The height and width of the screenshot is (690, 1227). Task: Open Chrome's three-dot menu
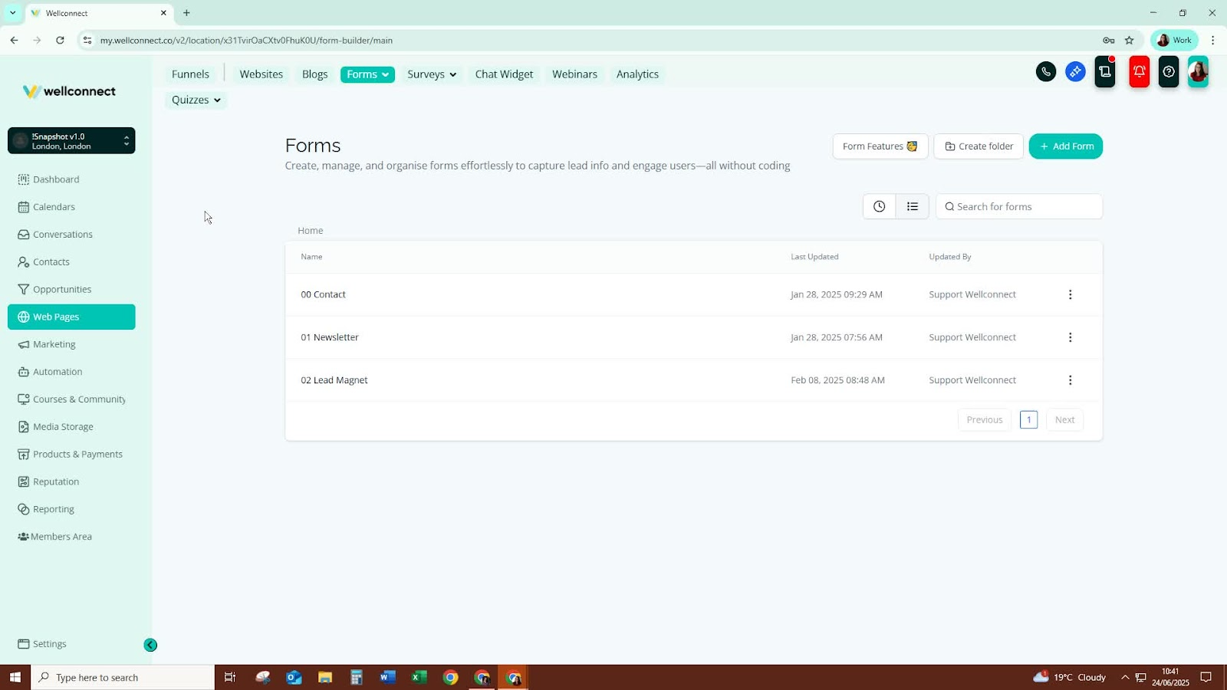coord(1212,41)
